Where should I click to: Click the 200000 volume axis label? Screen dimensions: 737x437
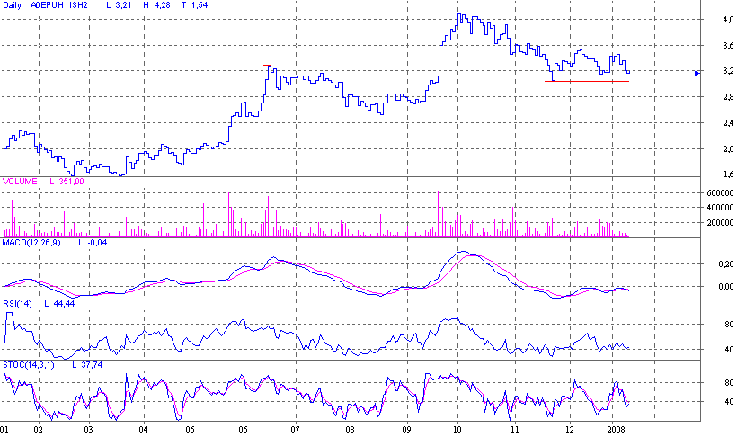pyautogui.click(x=720, y=222)
